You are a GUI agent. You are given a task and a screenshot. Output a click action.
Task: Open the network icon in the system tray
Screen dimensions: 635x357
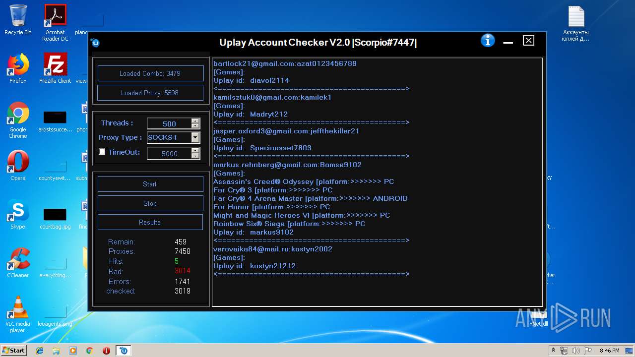tap(564, 351)
